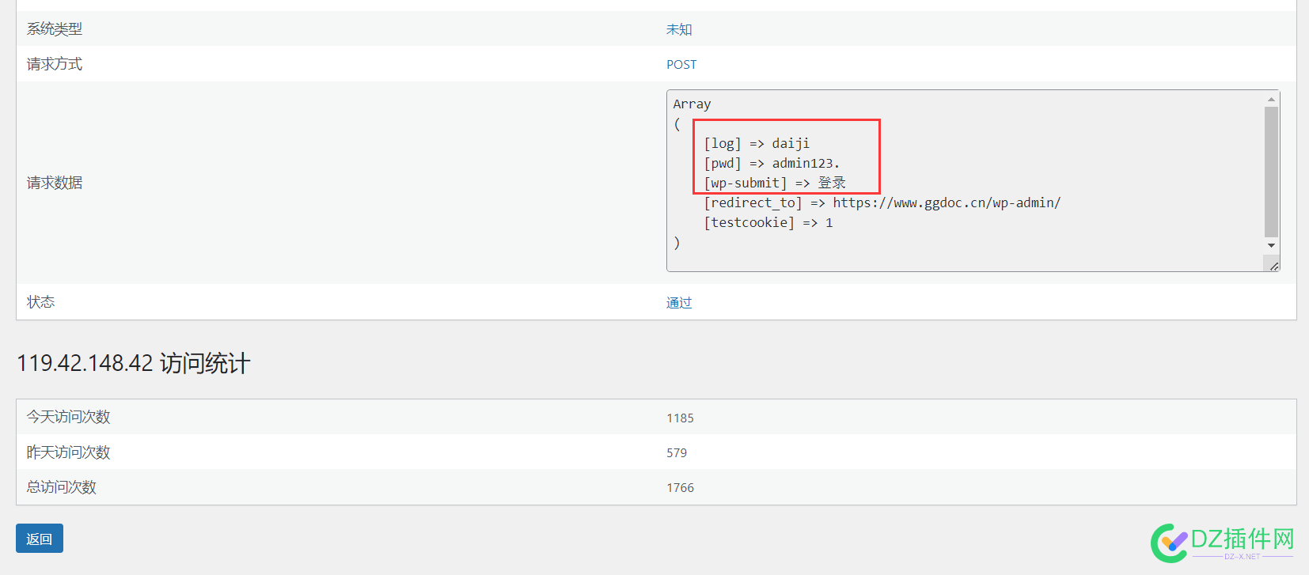This screenshot has width=1309, height=575.
Task: Click the 通过 status value
Action: coord(679,302)
